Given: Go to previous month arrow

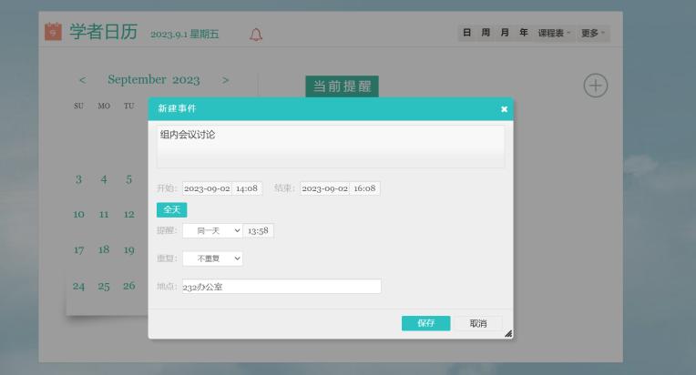Looking at the screenshot, I should (83, 80).
